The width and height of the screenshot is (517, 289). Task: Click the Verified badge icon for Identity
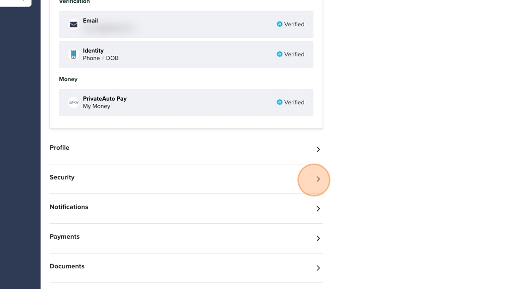click(279, 54)
